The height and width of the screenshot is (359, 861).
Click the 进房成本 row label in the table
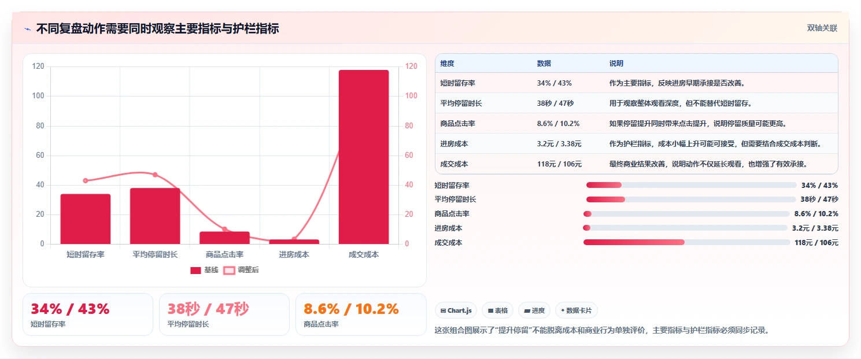[454, 143]
